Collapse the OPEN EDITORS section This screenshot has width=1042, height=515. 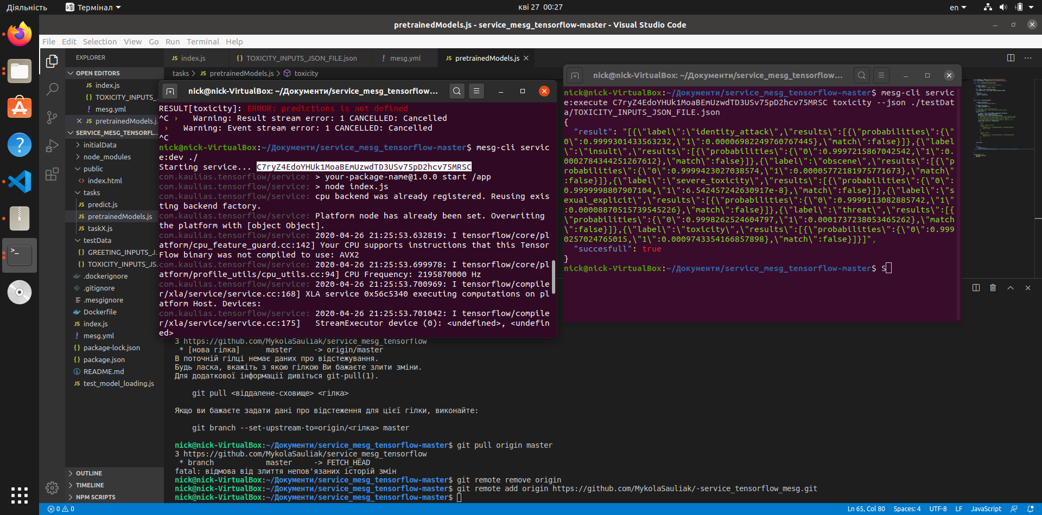tap(115, 73)
